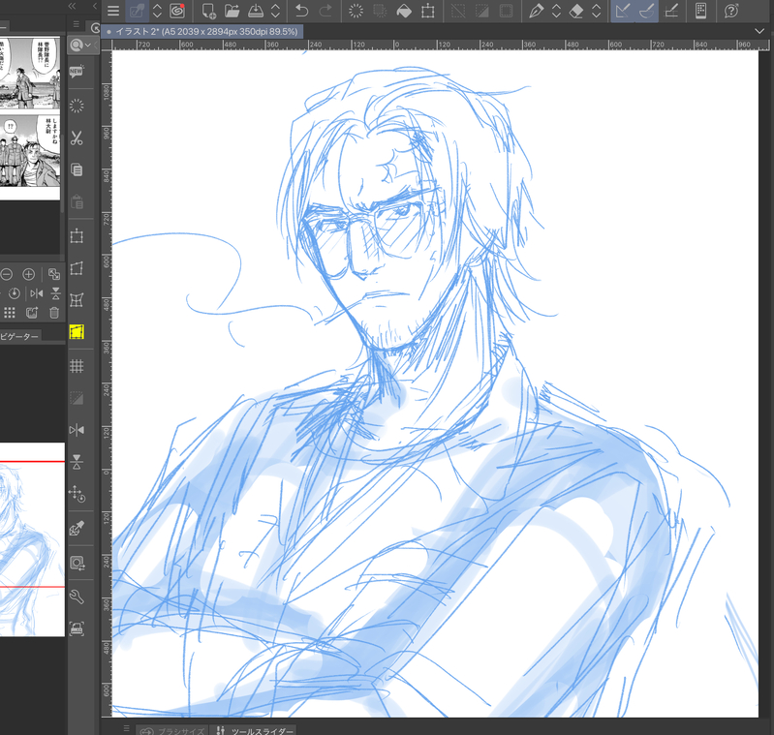Clear the layer contents with the dotted circle icon

[356, 11]
